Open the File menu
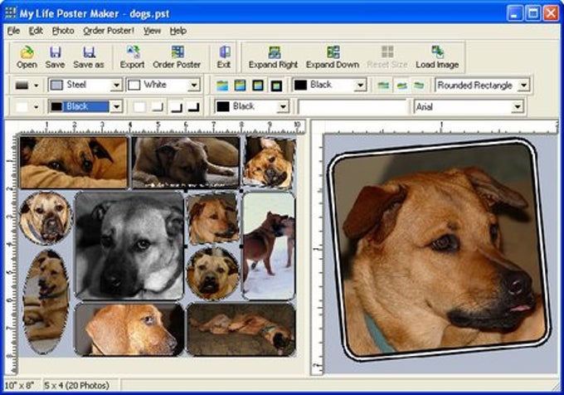This screenshot has width=564, height=395. [13, 31]
